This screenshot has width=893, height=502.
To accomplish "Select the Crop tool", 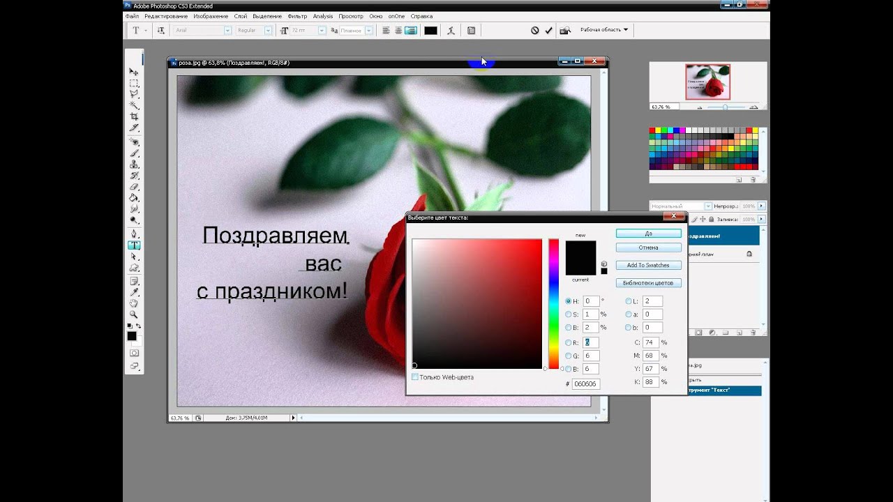I will [133, 116].
